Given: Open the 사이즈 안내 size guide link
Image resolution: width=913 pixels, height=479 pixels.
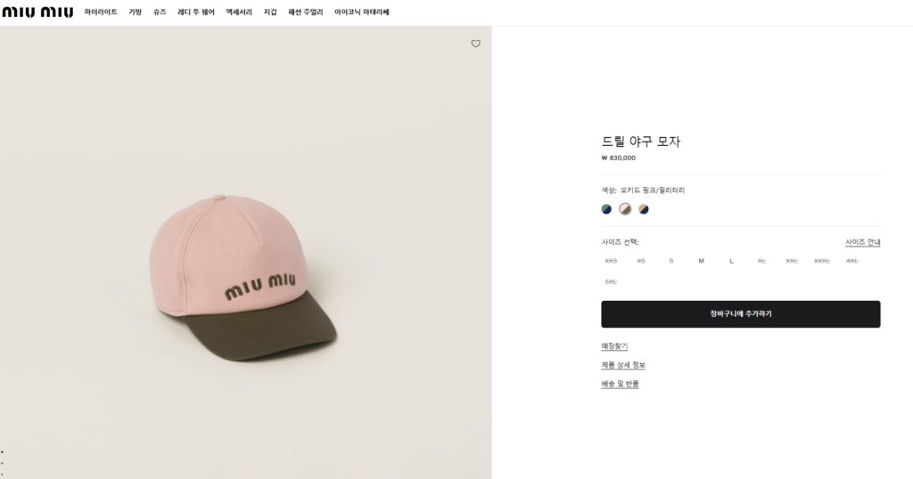Looking at the screenshot, I should (862, 242).
